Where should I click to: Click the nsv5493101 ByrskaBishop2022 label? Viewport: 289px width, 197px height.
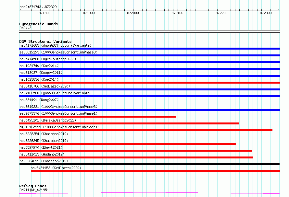coord(48,120)
